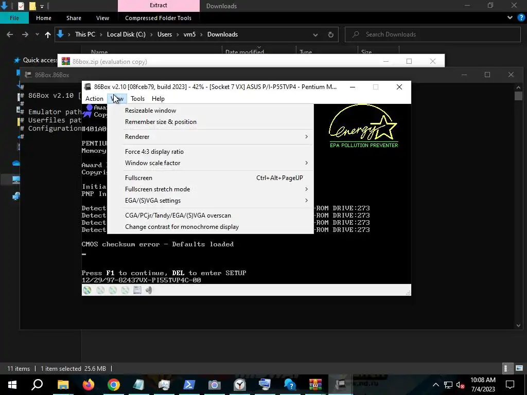Expand EGA/(S)VGA settings submenu

point(210,201)
